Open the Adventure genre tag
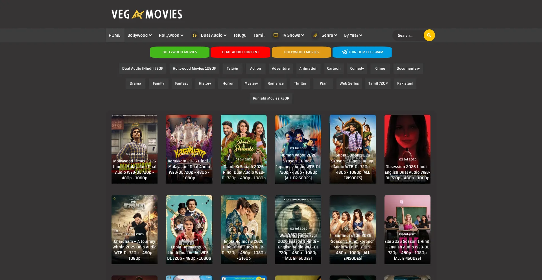This screenshot has width=542, height=280. tap(281, 69)
